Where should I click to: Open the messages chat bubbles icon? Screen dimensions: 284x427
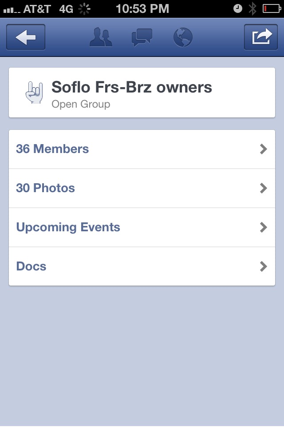142,37
